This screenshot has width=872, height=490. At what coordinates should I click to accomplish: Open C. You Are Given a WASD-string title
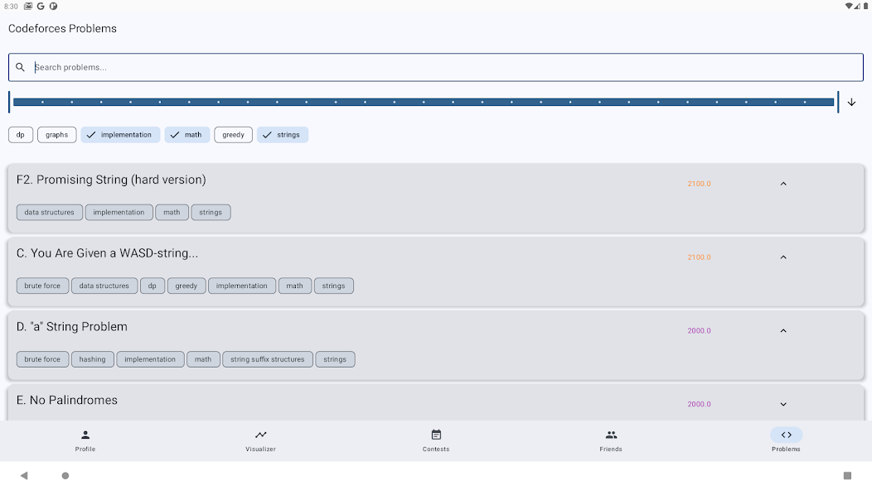pyautogui.click(x=107, y=253)
